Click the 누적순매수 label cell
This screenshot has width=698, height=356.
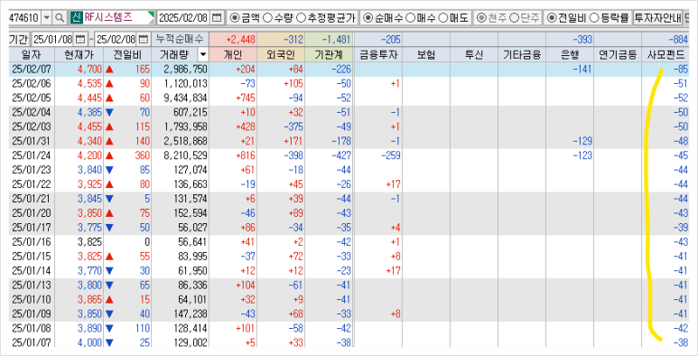click(x=180, y=40)
